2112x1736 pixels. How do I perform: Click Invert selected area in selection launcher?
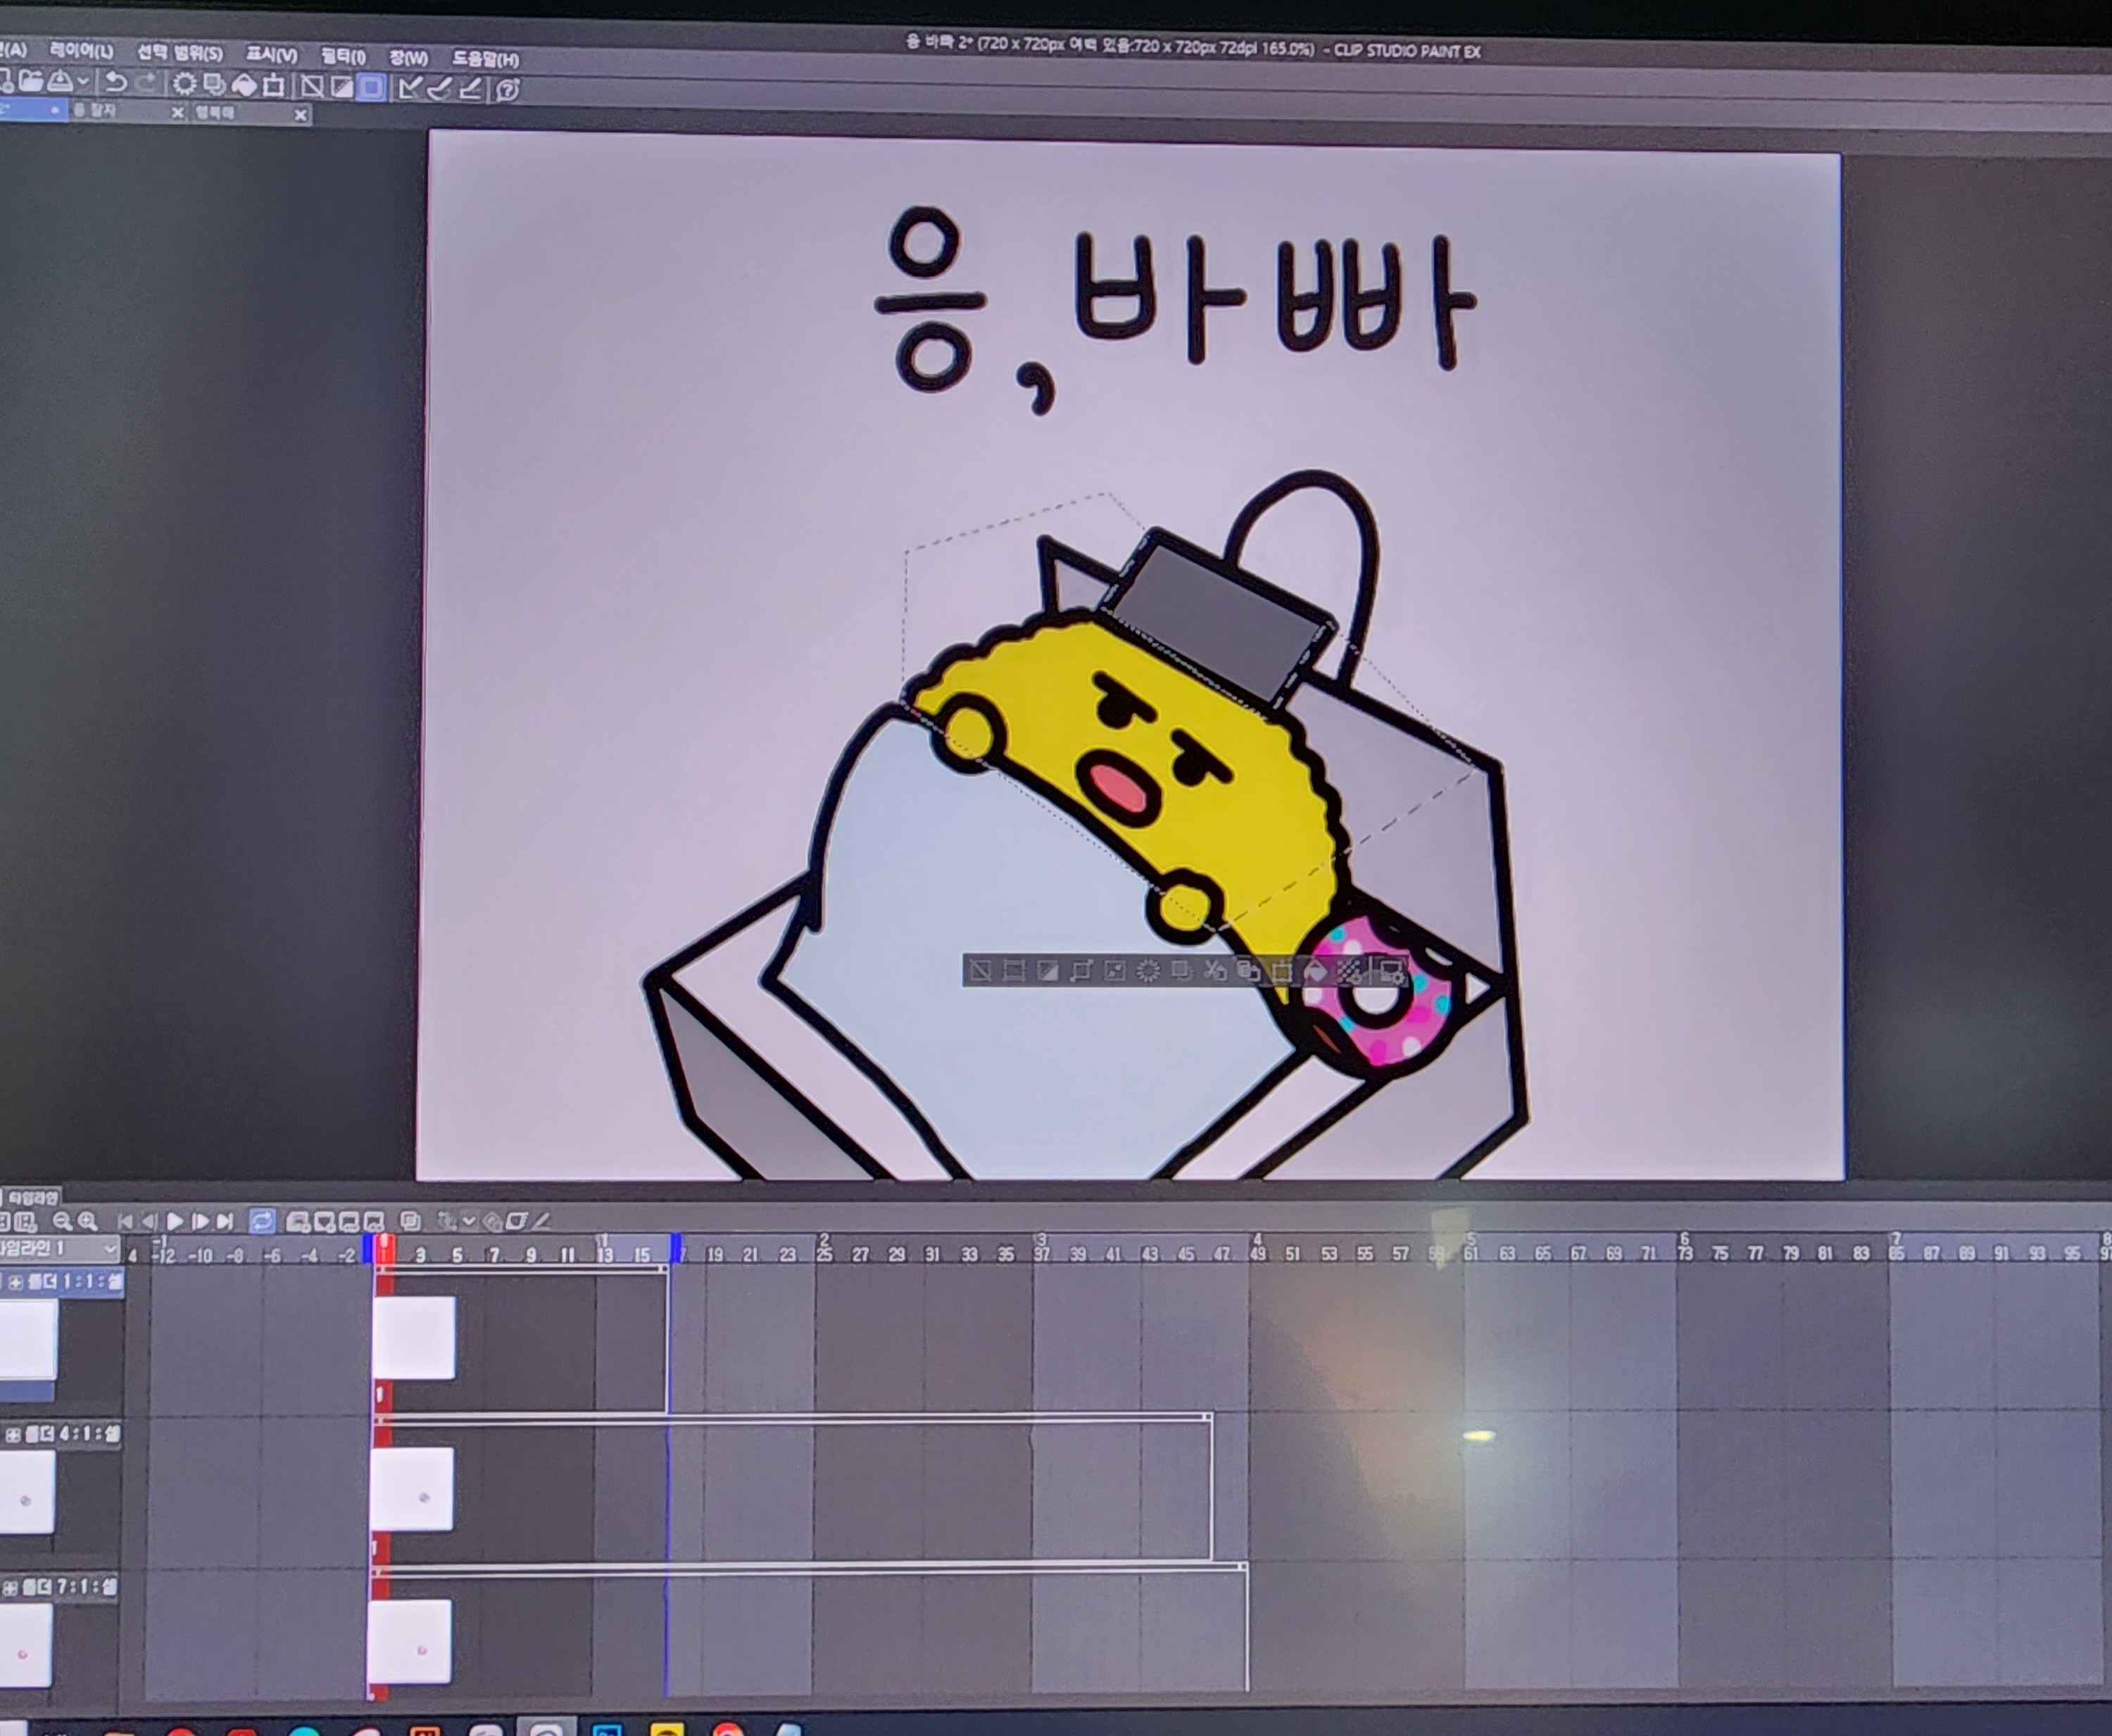tap(1048, 971)
